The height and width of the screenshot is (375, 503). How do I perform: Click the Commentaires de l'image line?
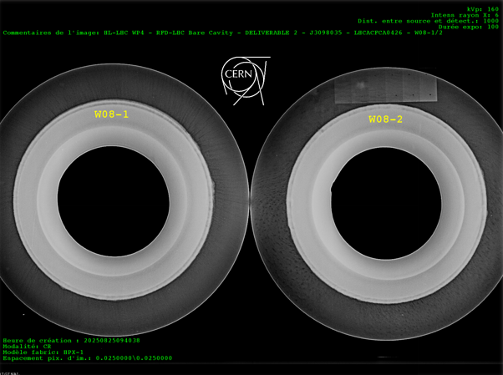(223, 33)
